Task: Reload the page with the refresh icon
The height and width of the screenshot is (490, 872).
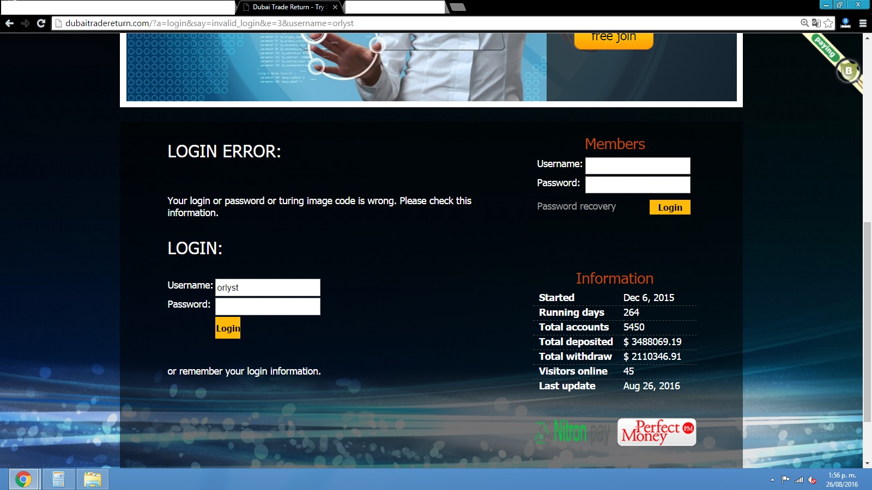Action: point(41,23)
